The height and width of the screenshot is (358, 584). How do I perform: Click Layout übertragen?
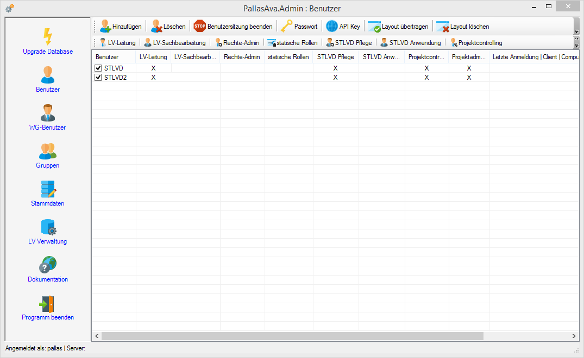coord(398,27)
